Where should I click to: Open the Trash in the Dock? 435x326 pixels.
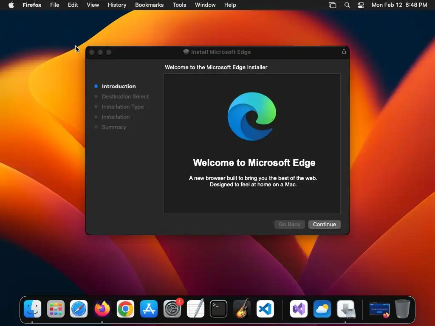pyautogui.click(x=403, y=309)
